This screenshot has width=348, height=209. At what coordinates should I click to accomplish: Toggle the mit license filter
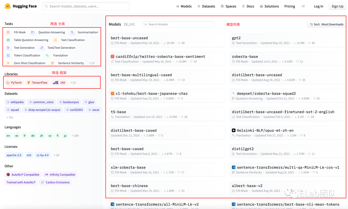click(x=29, y=155)
